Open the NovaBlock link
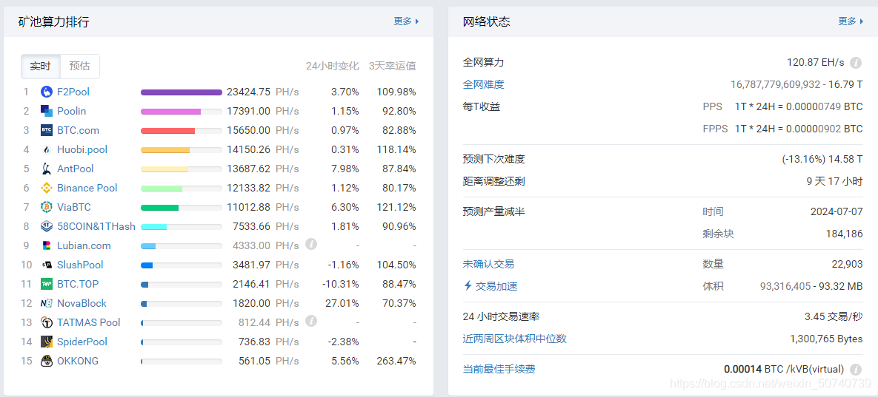The height and width of the screenshot is (397, 878). pos(82,303)
